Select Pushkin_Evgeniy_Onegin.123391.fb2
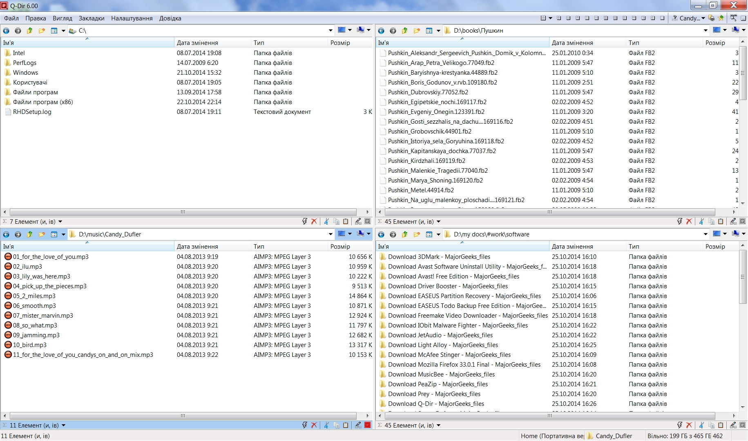The image size is (748, 441). [x=436, y=112]
